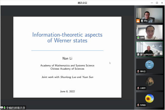165x110 pixels.
Task: Click muted microphone icon beside 白朝芳
Action: [x=138, y=88]
